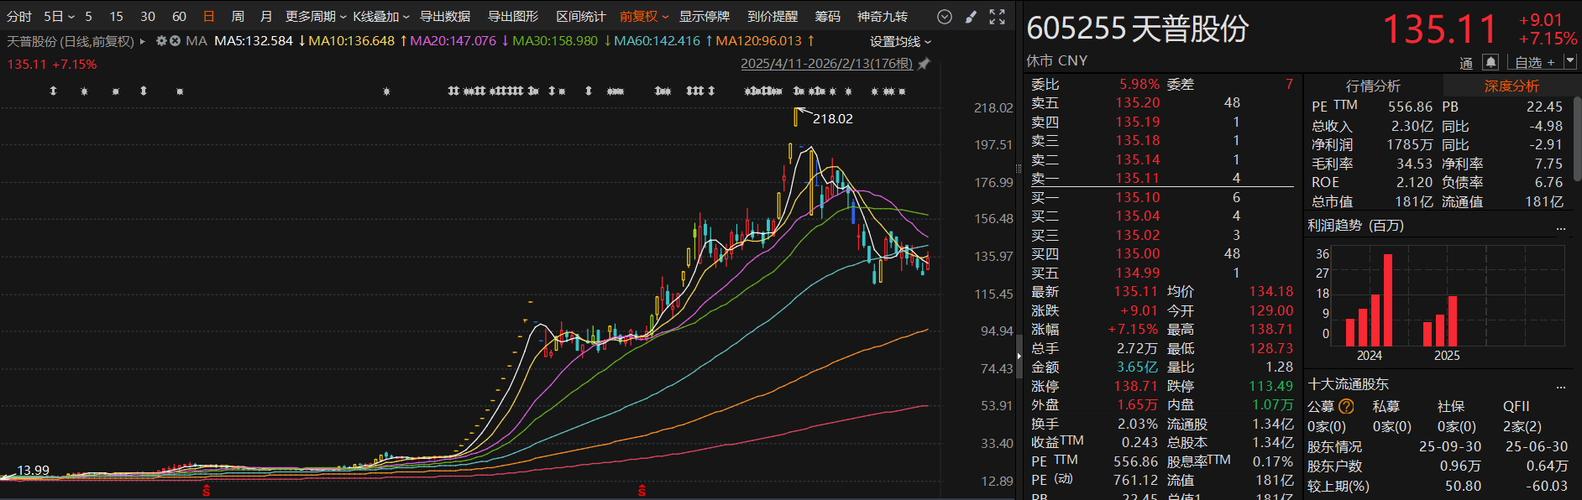Add stock via 自选 + button
Screen dimensions: 1582x500
1534,62
